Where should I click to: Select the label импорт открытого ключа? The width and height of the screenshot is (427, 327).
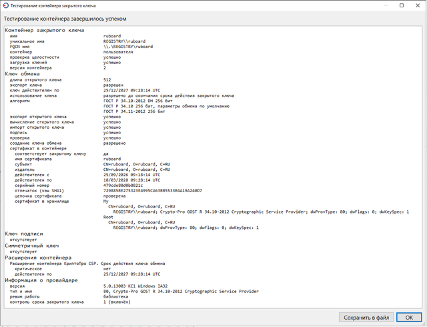[37, 127]
